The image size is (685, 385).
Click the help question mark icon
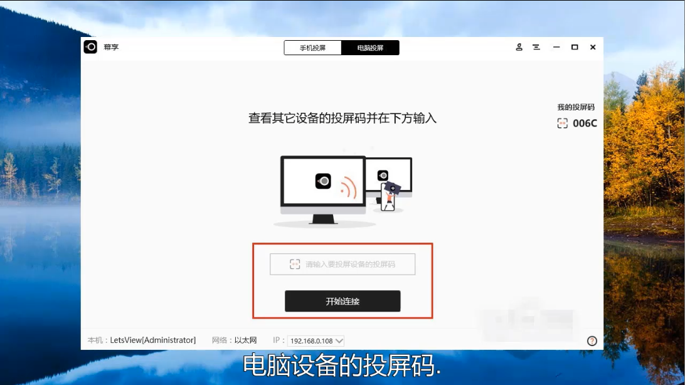[592, 341]
